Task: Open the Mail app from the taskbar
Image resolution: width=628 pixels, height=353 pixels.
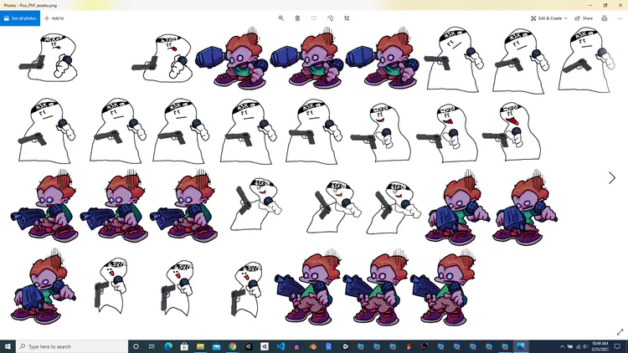Action: [216, 346]
